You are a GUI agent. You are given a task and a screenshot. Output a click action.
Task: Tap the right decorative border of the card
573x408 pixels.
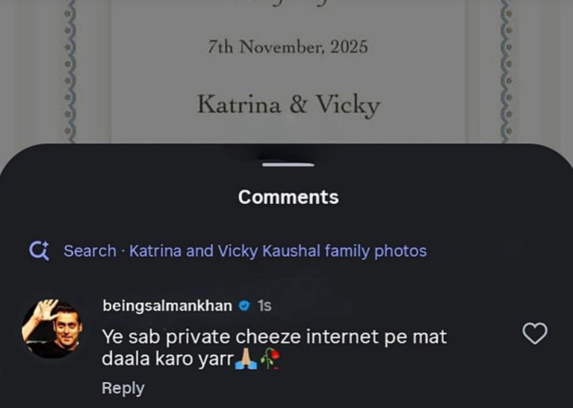507,71
